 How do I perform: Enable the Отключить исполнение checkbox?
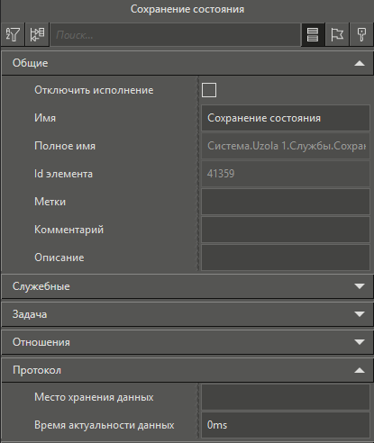pyautogui.click(x=209, y=90)
